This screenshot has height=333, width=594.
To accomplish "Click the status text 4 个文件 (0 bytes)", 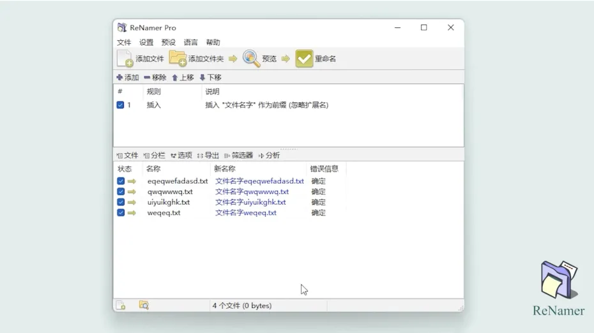I will coord(242,306).
